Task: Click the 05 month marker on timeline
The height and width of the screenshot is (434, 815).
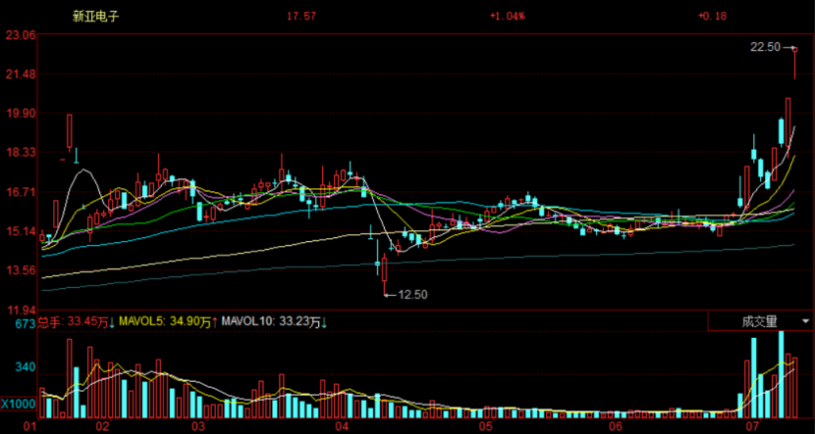Action: 485,427
